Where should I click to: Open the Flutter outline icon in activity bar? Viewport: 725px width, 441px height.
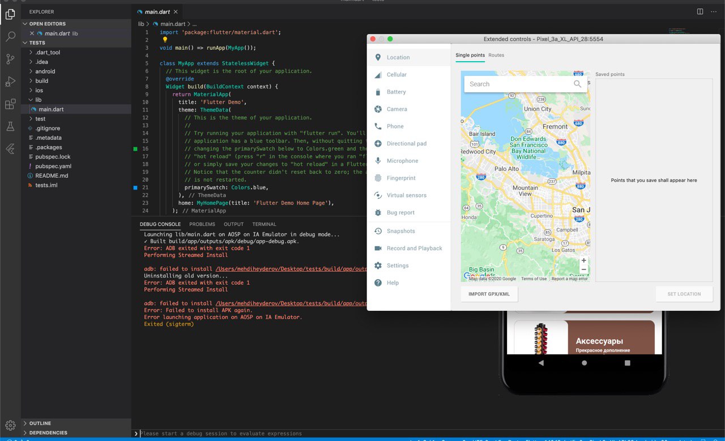click(x=10, y=149)
